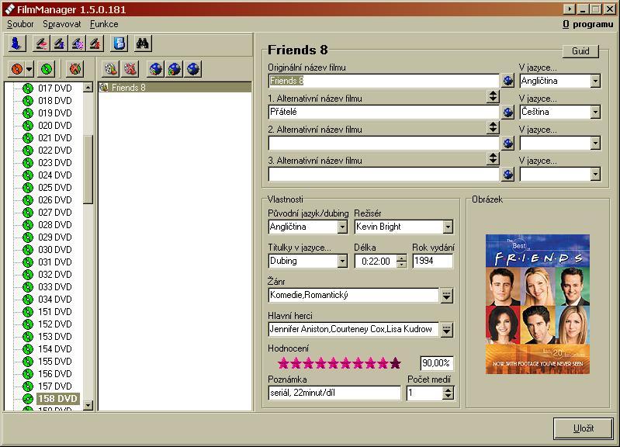Click the blue down-arrow import icon

pyautogui.click(x=17, y=43)
